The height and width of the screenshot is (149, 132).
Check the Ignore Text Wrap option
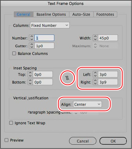coord(11,123)
